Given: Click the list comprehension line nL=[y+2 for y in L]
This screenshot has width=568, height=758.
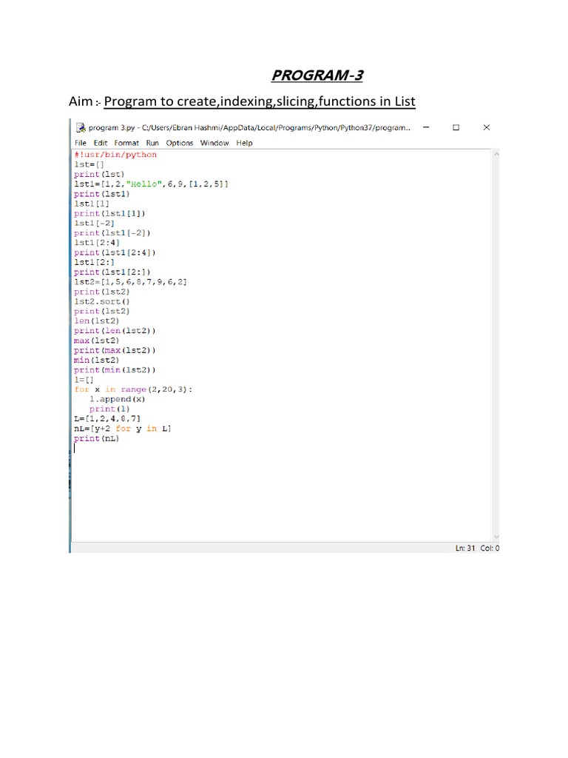Looking at the screenshot, I should [x=123, y=429].
